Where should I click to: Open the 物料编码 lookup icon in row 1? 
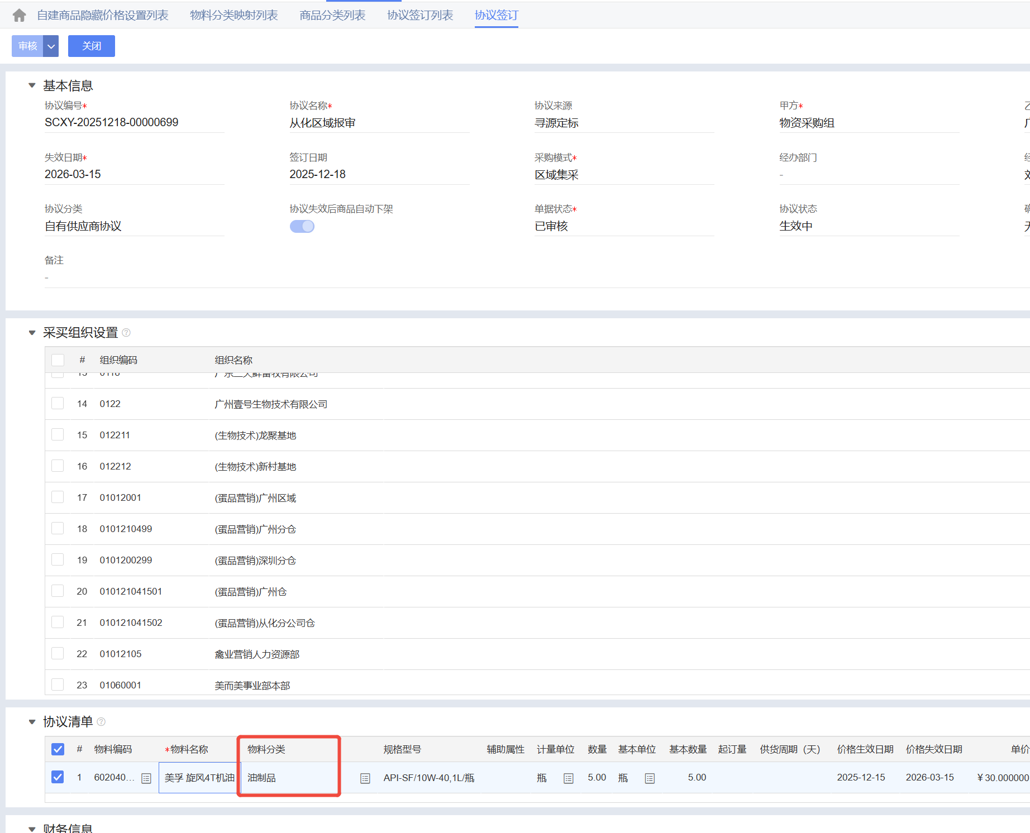146,778
